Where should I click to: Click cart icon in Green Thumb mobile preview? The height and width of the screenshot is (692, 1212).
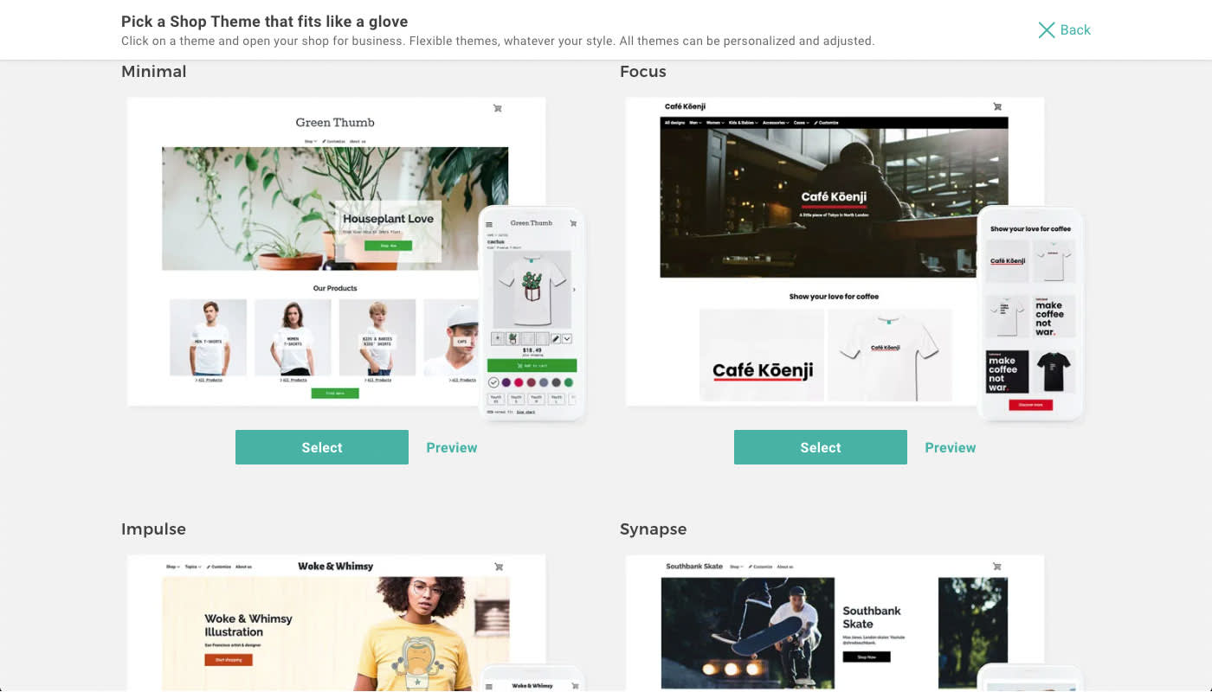click(x=573, y=223)
